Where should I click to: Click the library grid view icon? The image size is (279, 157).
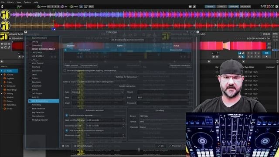pyautogui.click(x=190, y=7)
